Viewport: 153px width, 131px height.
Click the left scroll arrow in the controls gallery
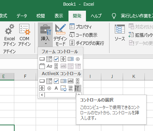(42, 95)
